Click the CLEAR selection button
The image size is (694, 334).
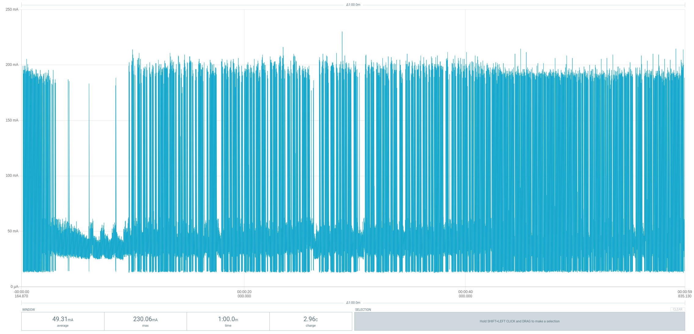click(x=678, y=309)
